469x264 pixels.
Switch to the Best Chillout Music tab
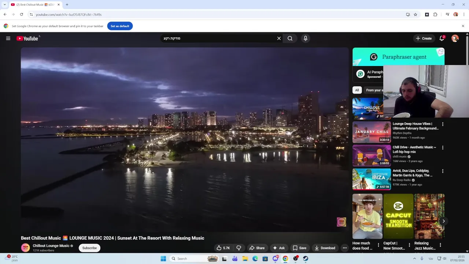(x=35, y=4)
